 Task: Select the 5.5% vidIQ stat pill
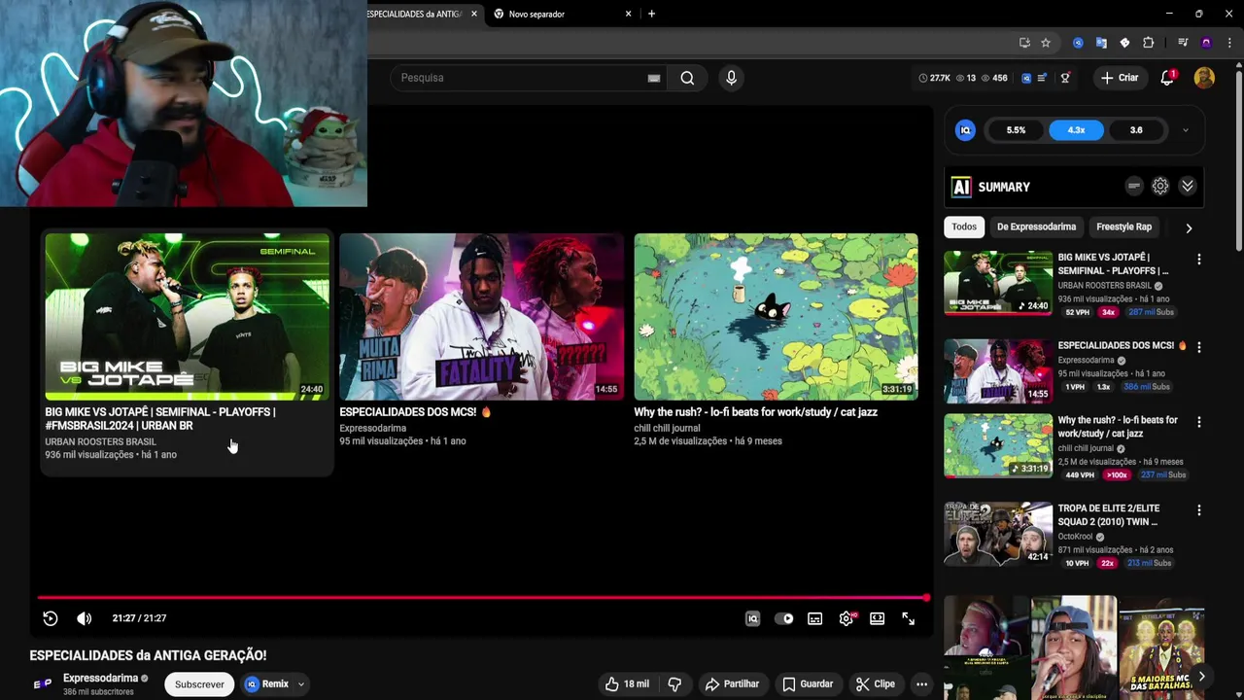[1016, 130]
